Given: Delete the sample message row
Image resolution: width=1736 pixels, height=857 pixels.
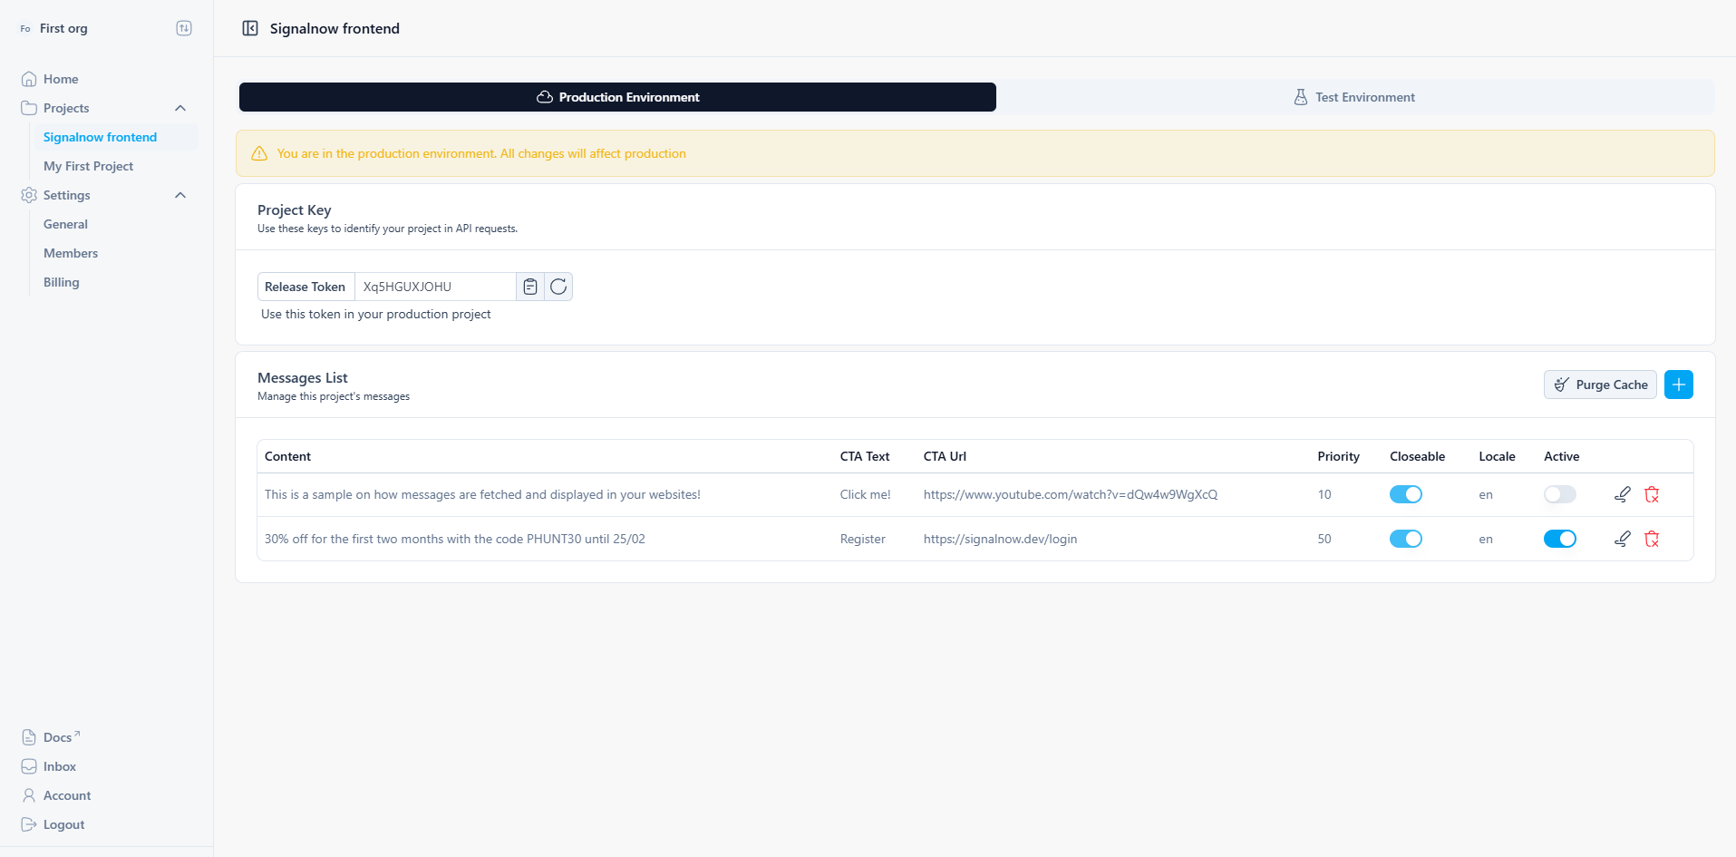Looking at the screenshot, I should (1652, 494).
